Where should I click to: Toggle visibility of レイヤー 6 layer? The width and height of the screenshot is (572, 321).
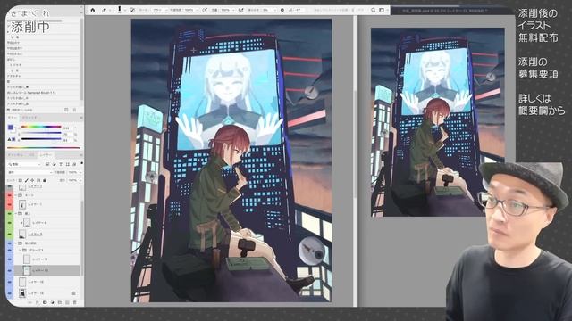(10, 222)
